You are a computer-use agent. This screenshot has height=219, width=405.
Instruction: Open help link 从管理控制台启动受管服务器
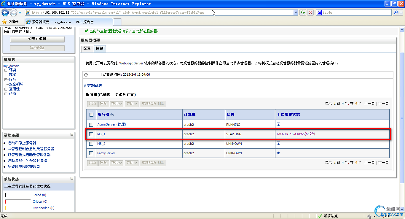tap(31, 149)
